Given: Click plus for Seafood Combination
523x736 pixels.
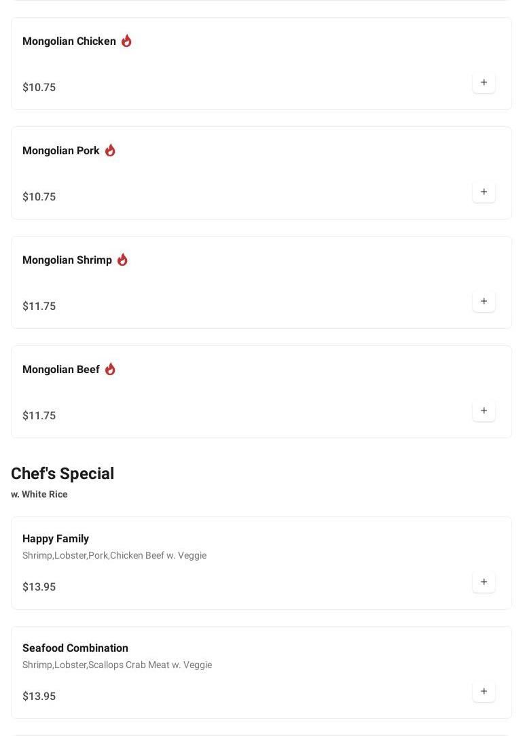Looking at the screenshot, I should (484, 692).
